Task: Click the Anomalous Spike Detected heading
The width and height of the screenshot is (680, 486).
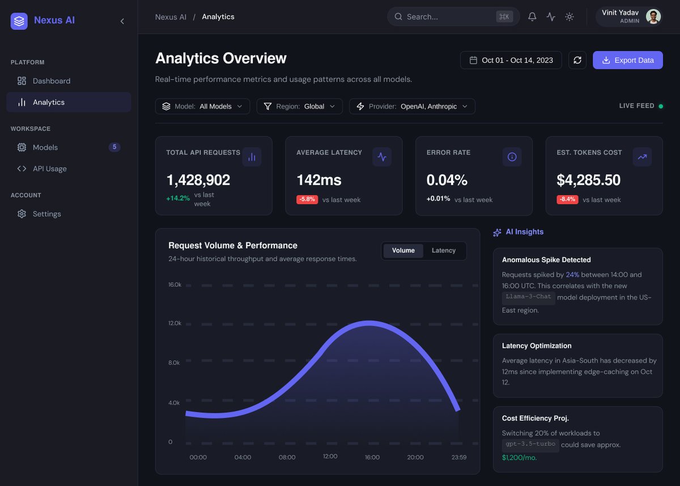Action: (546, 260)
